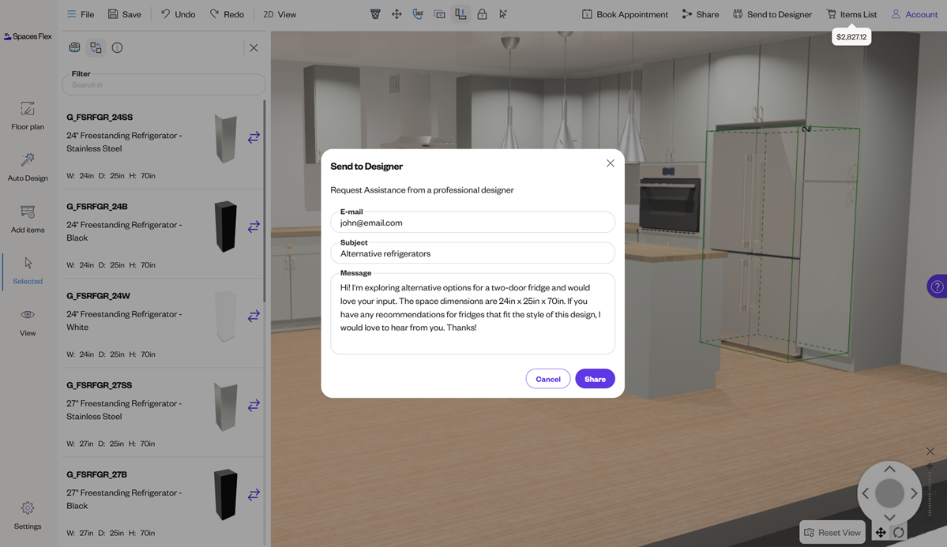Open the File menu

tap(80, 14)
